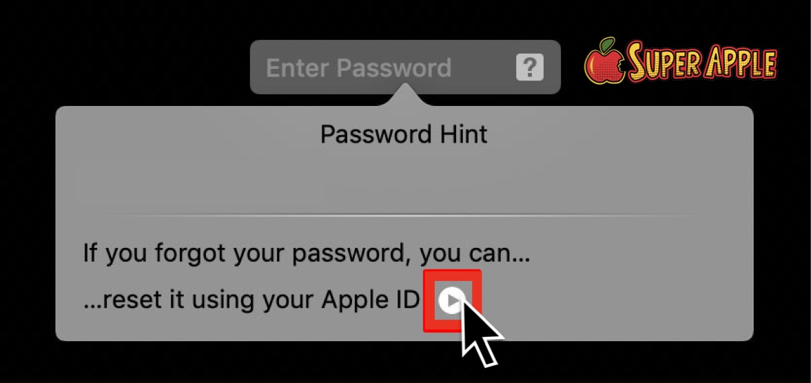Image resolution: width=811 pixels, height=383 pixels.
Task: Click the popover's pointer below password field
Action: tap(405, 97)
